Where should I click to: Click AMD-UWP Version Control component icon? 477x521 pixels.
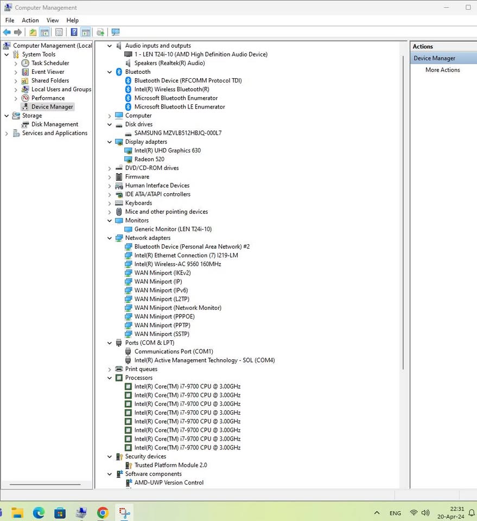point(129,482)
